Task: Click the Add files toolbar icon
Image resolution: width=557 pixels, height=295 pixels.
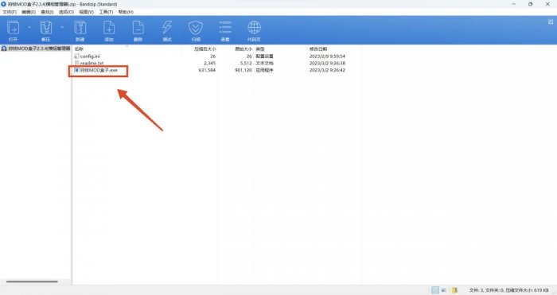Action: click(109, 30)
